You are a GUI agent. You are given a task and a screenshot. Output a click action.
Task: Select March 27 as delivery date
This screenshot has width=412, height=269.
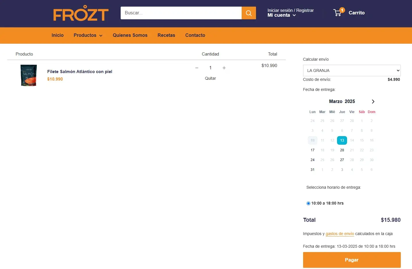click(x=342, y=160)
